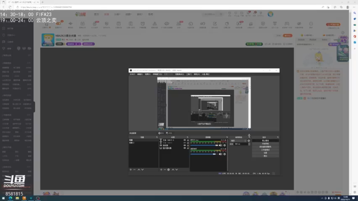This screenshot has height=201, width=358.
Task: Click the 麦克风/Aux volume slider
Action: [204, 145]
